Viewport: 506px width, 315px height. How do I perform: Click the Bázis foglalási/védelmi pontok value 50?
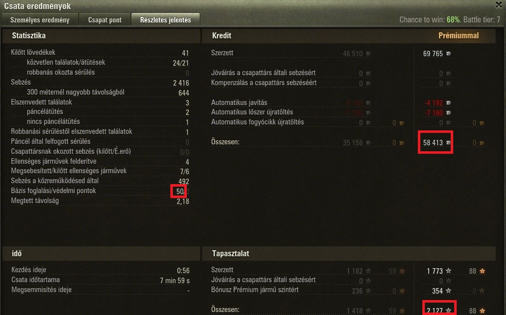point(180,192)
